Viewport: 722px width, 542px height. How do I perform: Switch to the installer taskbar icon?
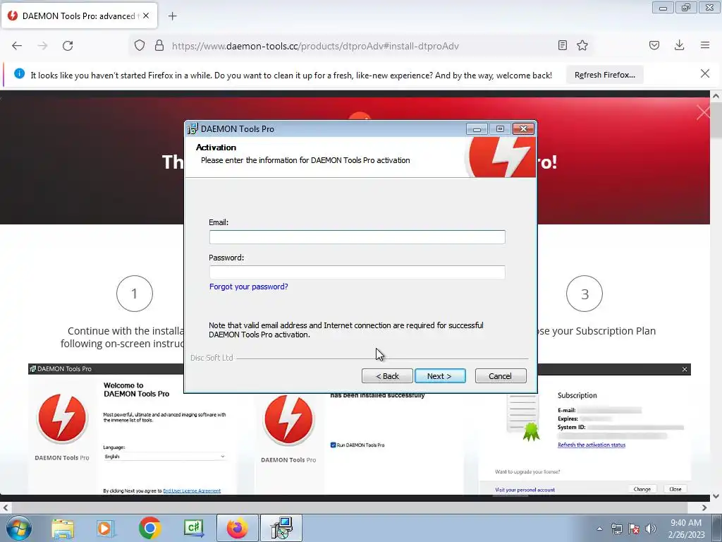[x=281, y=528]
